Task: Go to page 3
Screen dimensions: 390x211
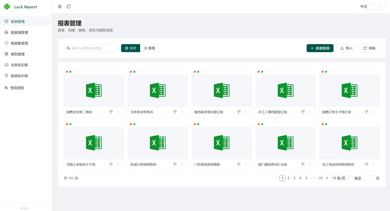Action: pyautogui.click(x=294, y=178)
